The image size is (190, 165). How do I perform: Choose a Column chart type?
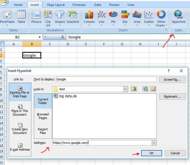point(89,18)
